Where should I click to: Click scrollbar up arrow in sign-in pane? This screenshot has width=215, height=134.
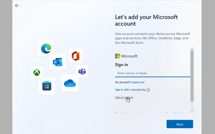[x=192, y=49]
